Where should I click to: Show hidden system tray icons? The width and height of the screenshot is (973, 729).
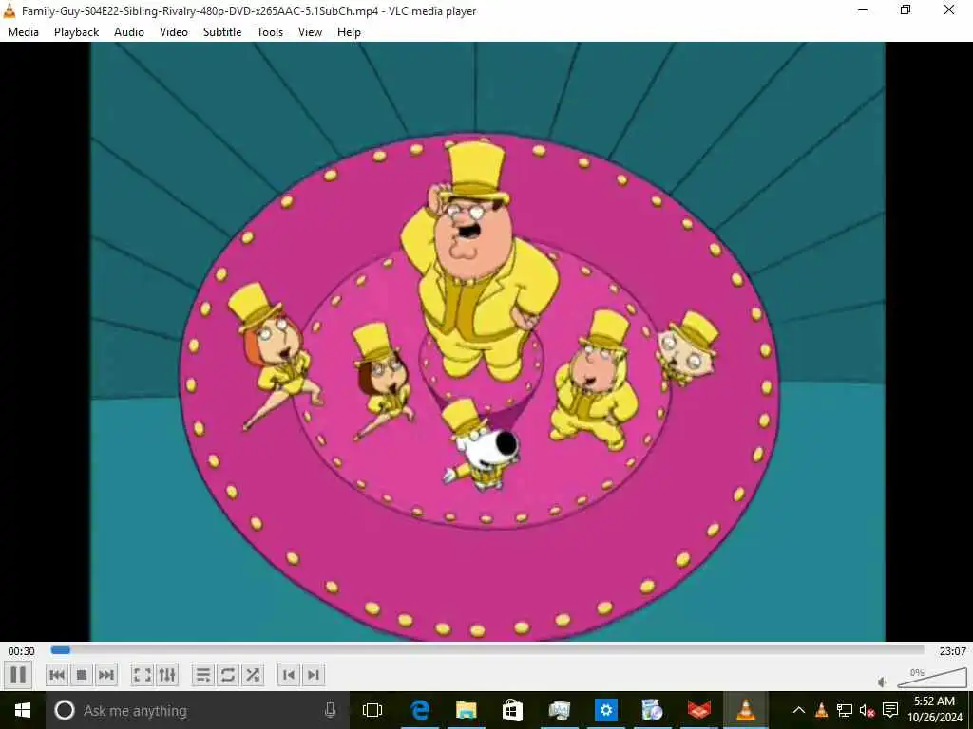[x=798, y=710]
